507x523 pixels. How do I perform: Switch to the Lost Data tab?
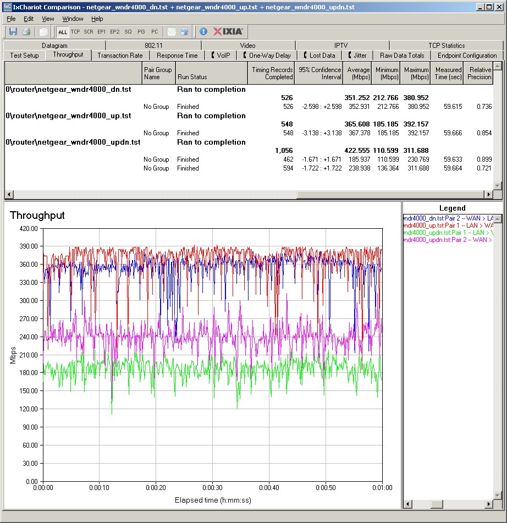[319, 56]
